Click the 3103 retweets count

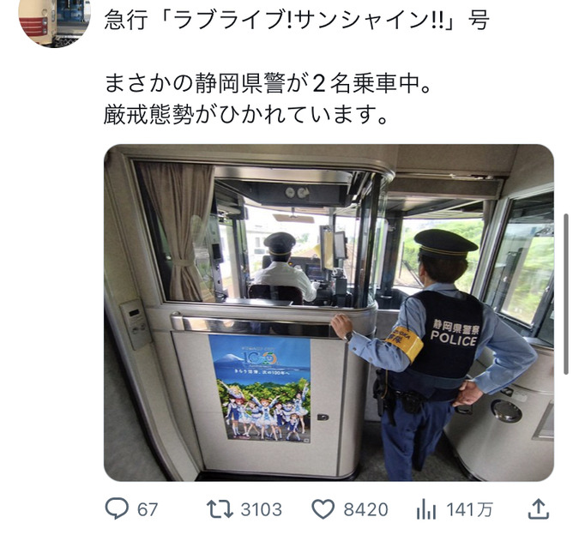click(x=262, y=509)
